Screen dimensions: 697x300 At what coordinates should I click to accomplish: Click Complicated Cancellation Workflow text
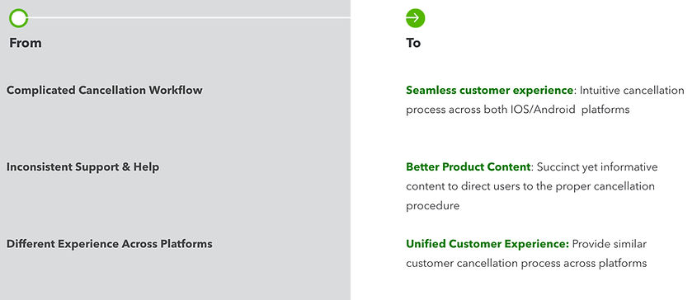[x=105, y=90]
